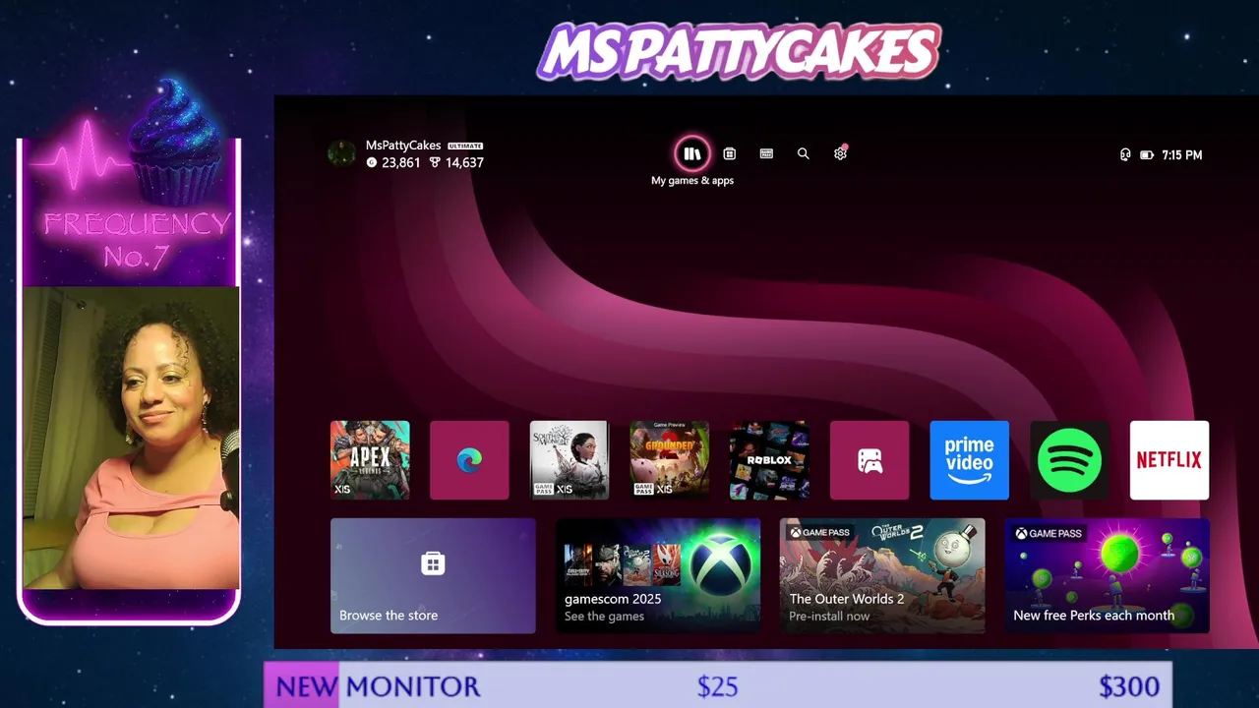Click the My games & apps label
1259x708 pixels.
(692, 181)
